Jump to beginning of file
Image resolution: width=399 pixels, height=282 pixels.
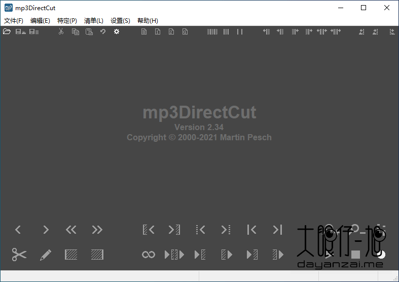[251, 230]
